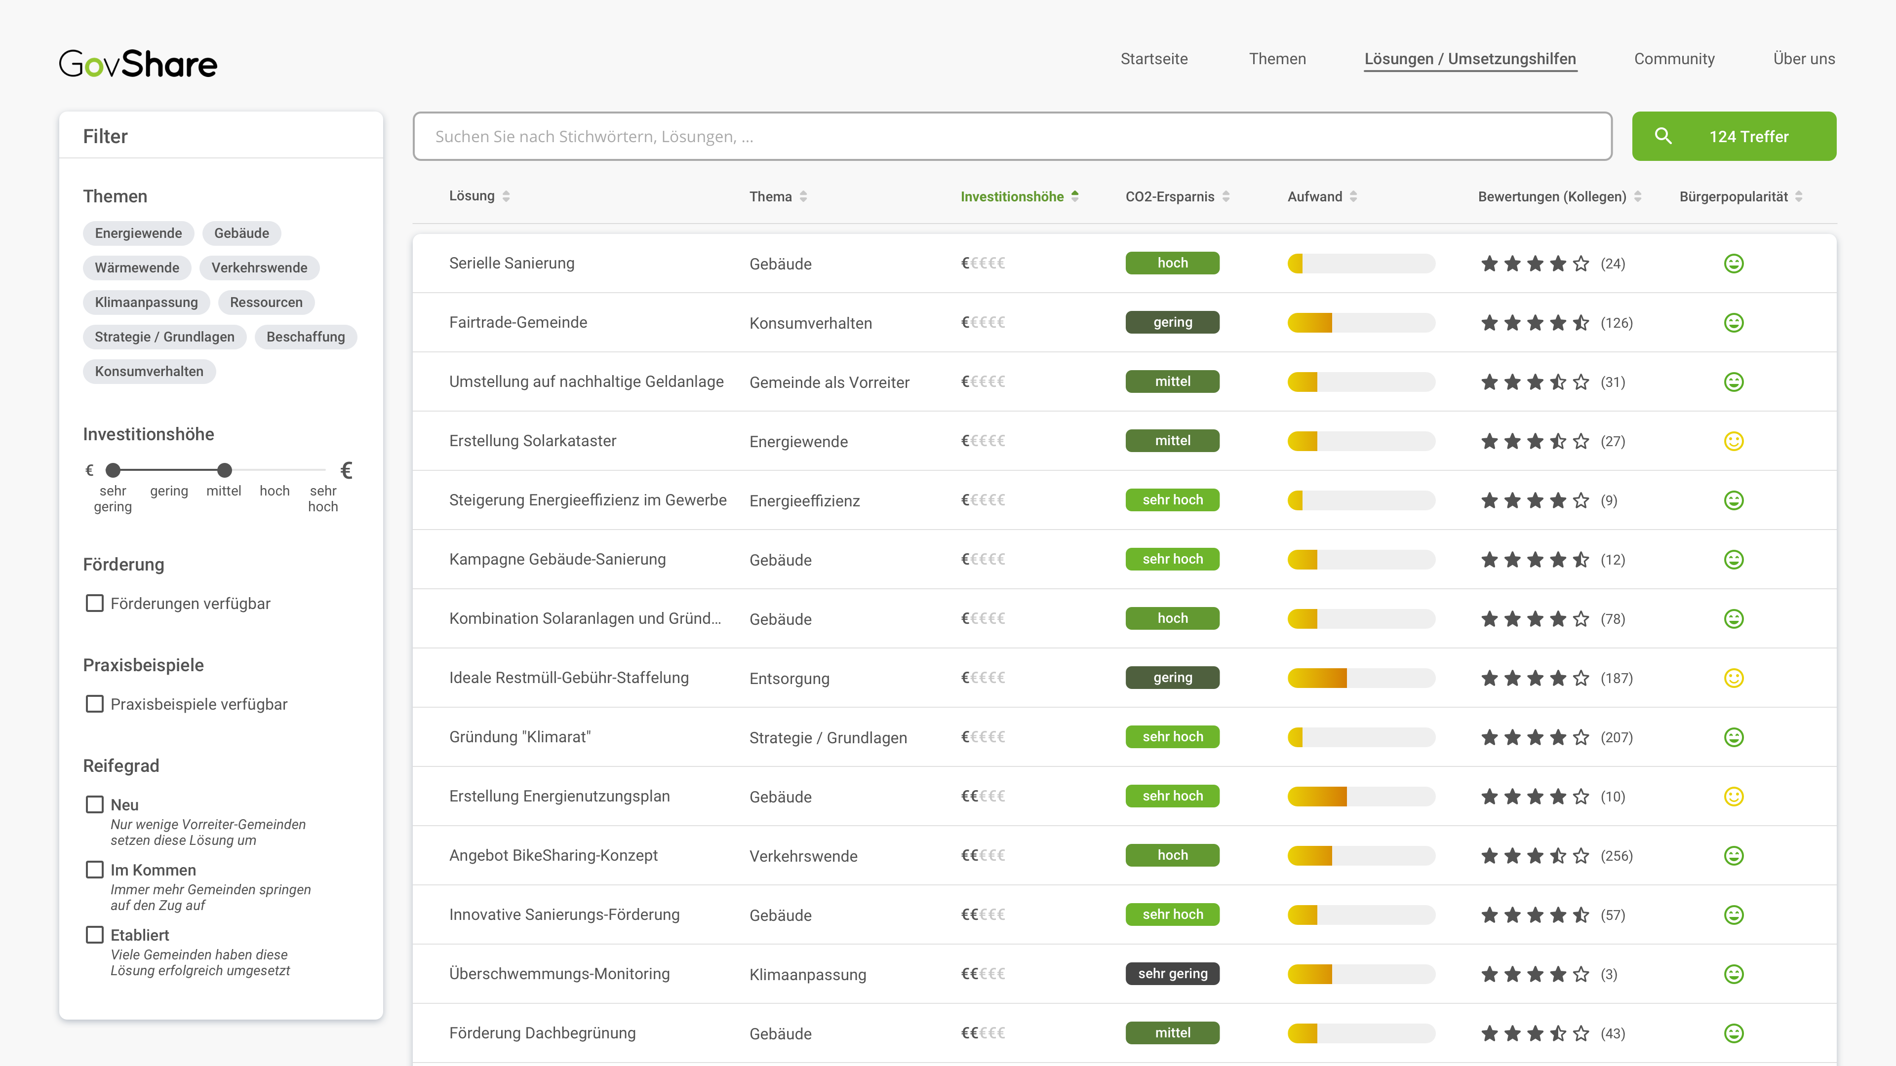Click the euro icons for Angebot BikeSharing-Konzept
The image size is (1896, 1066).
(983, 855)
